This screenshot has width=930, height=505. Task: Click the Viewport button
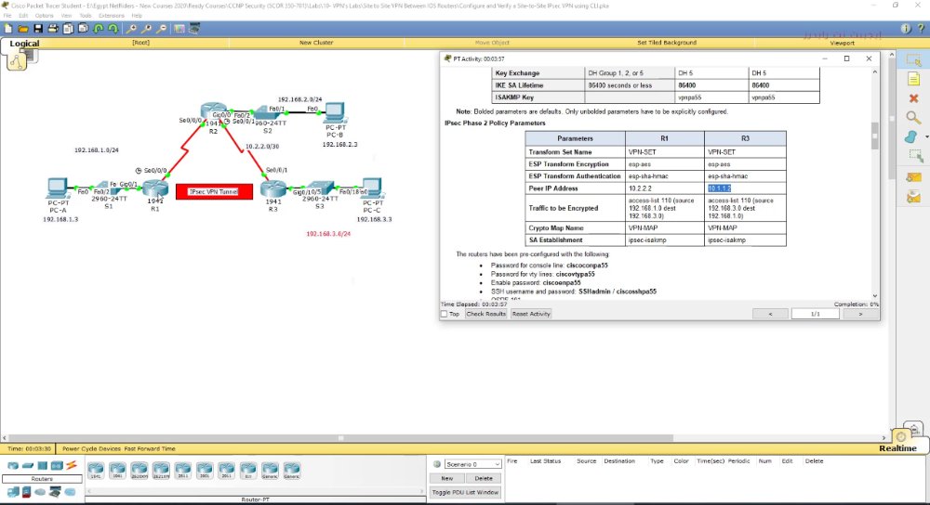[x=843, y=43]
